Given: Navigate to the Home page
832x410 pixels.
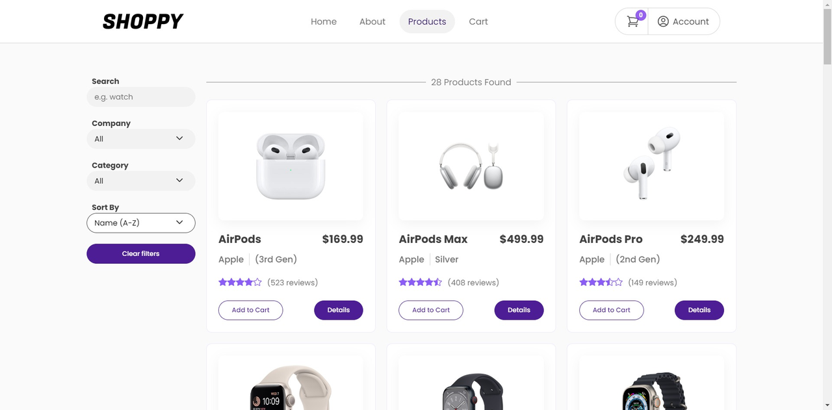Looking at the screenshot, I should pos(324,21).
